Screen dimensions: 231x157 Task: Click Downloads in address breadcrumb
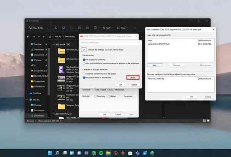(x=70, y=37)
